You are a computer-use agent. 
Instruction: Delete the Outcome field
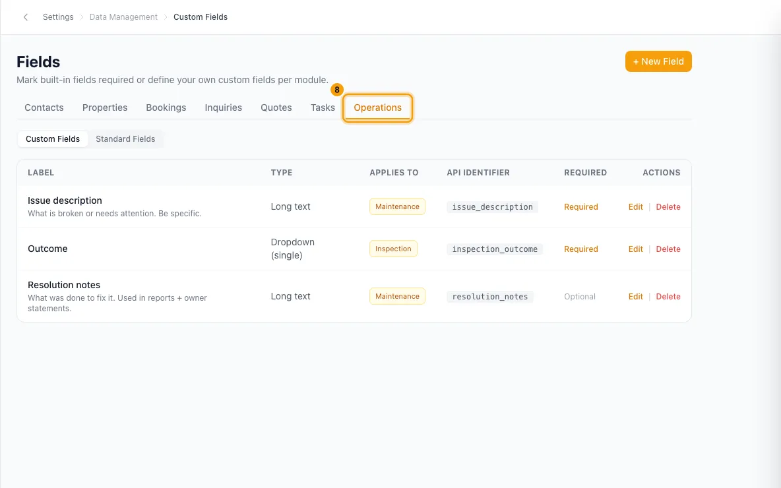tap(668, 249)
